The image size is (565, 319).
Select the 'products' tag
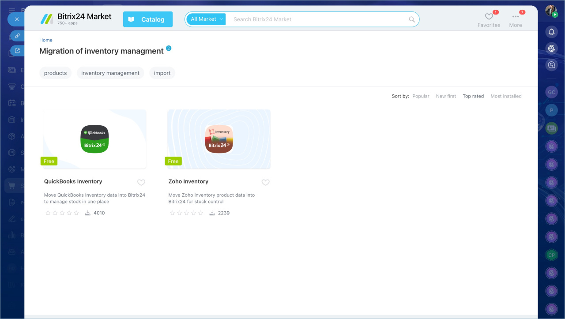click(x=56, y=73)
